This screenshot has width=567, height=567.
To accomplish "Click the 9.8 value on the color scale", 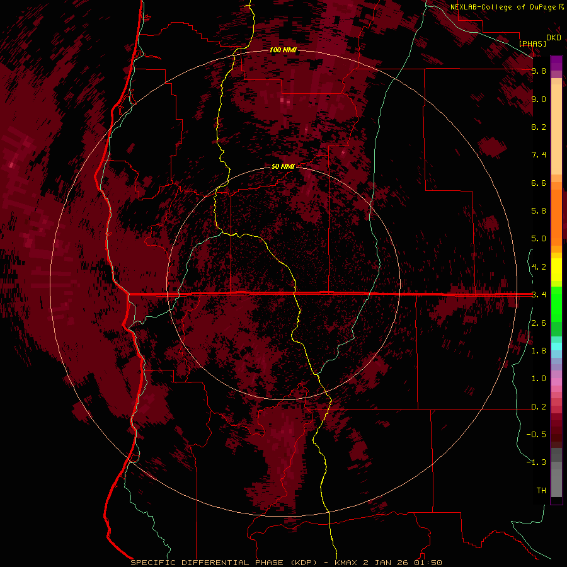I will pyautogui.click(x=539, y=71).
